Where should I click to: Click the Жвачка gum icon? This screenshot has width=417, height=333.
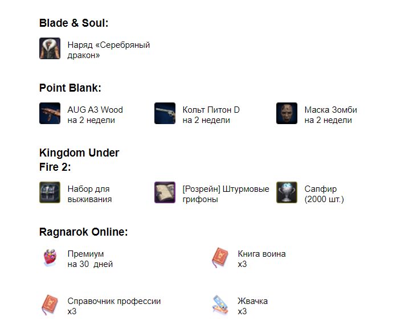pos(220,305)
